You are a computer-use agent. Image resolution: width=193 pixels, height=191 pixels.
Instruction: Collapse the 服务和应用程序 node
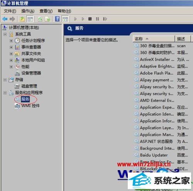click(5, 93)
